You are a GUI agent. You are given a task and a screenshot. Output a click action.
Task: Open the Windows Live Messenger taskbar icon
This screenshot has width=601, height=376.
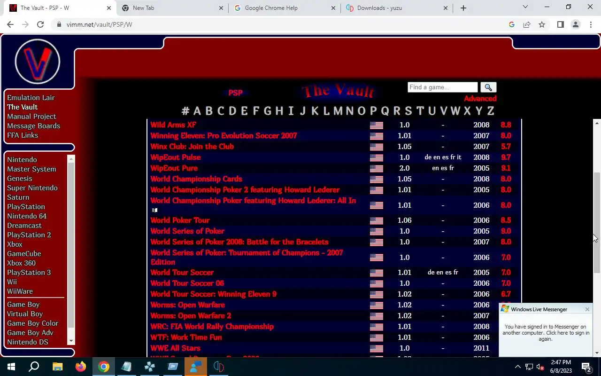196,367
